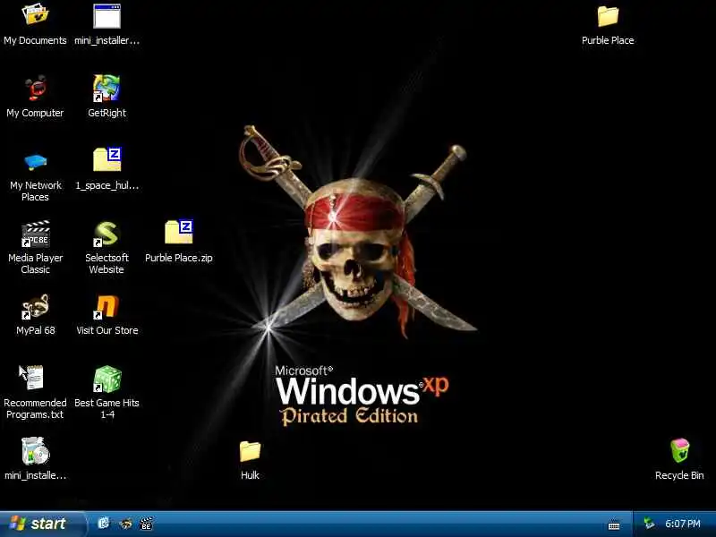Launch Media Player Classic from quick launch
The width and height of the screenshot is (716, 537).
tap(146, 524)
